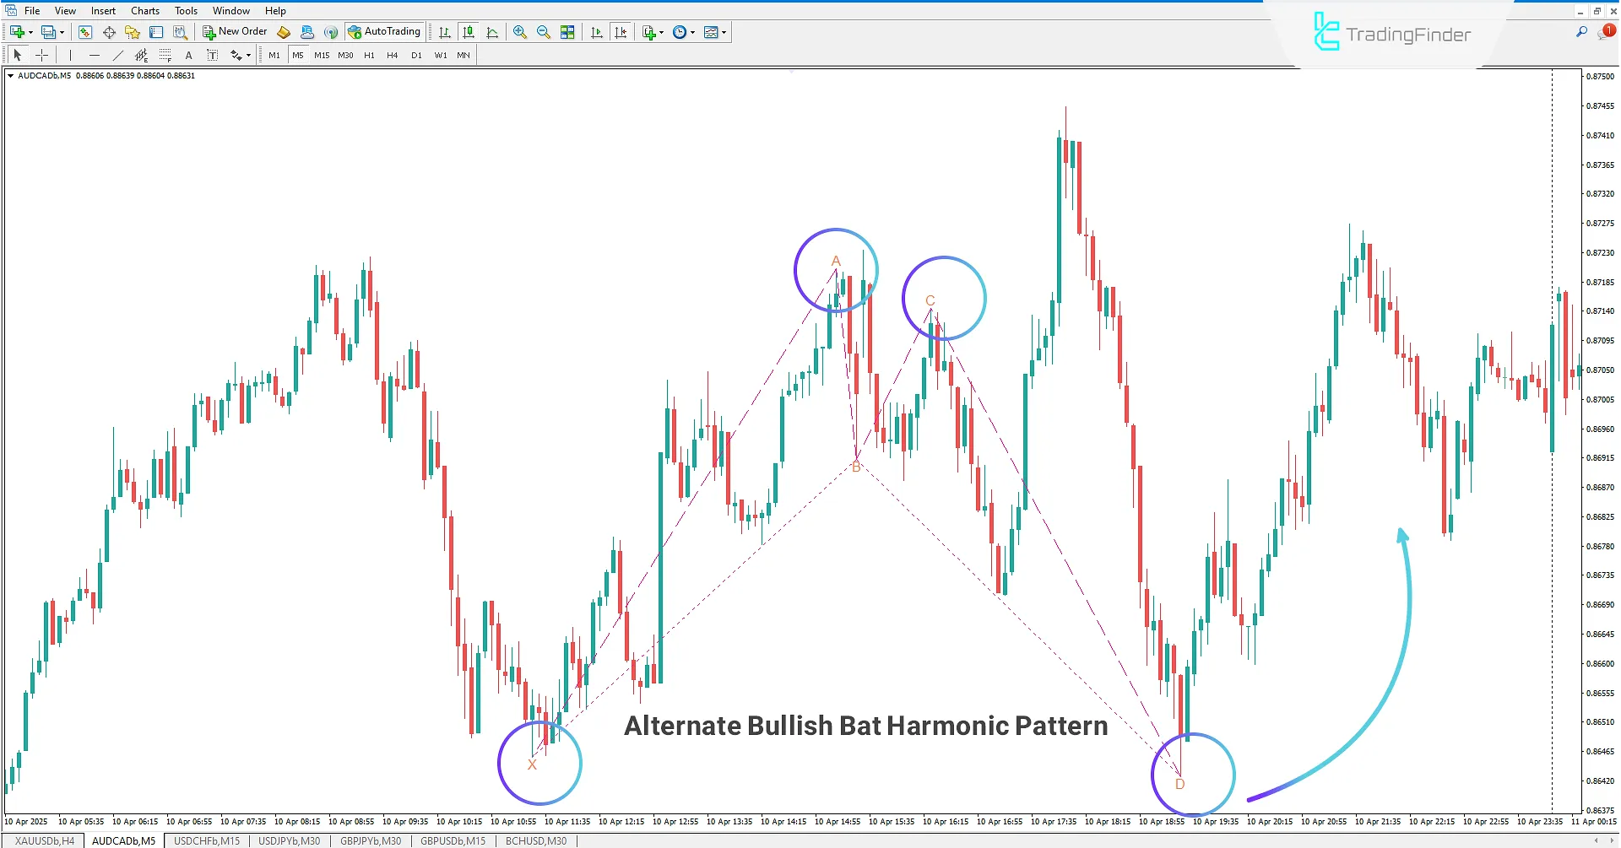
Task: Activate the Vertical Line drawing tool
Action: (x=70, y=55)
